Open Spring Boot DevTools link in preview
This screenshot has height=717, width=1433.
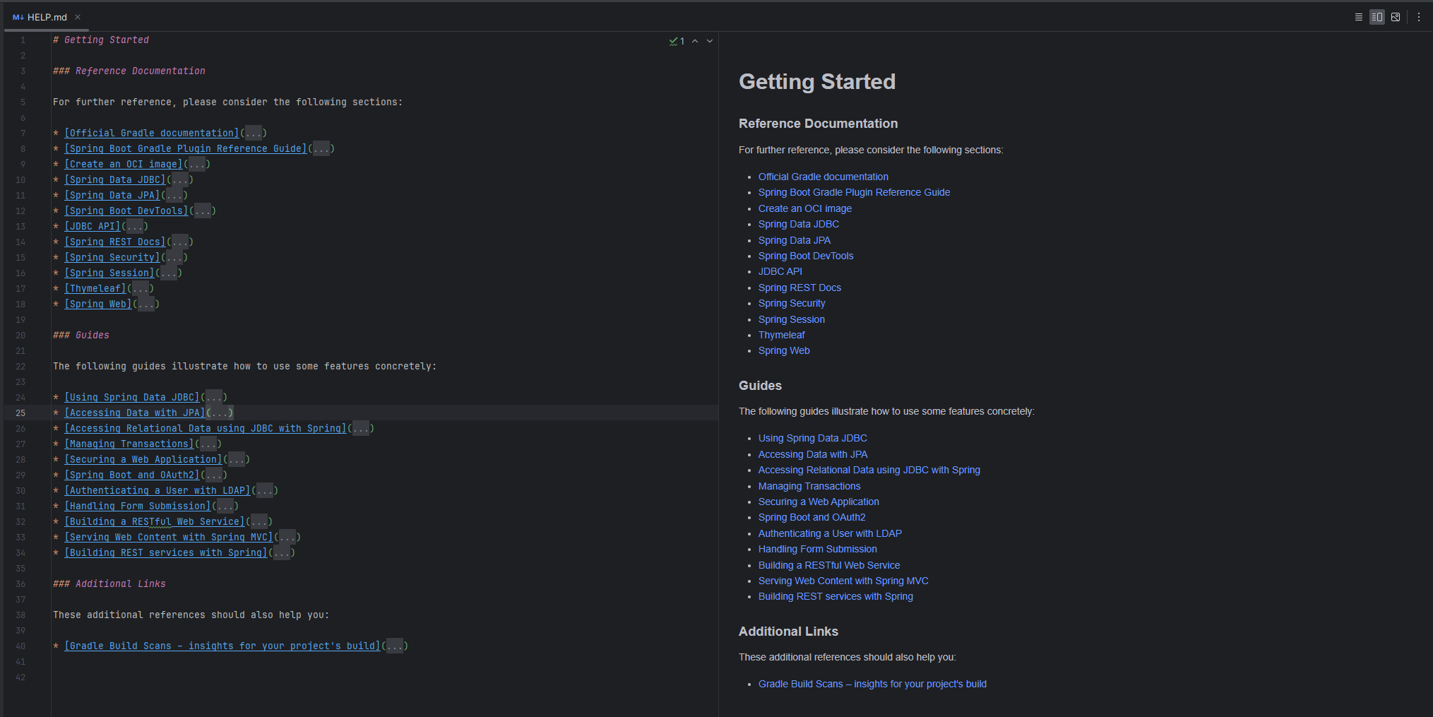coord(806,256)
